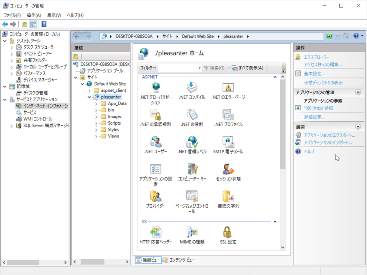Open HTTP 応答ヘッダー icon
The height and width of the screenshot is (275, 367).
click(156, 235)
